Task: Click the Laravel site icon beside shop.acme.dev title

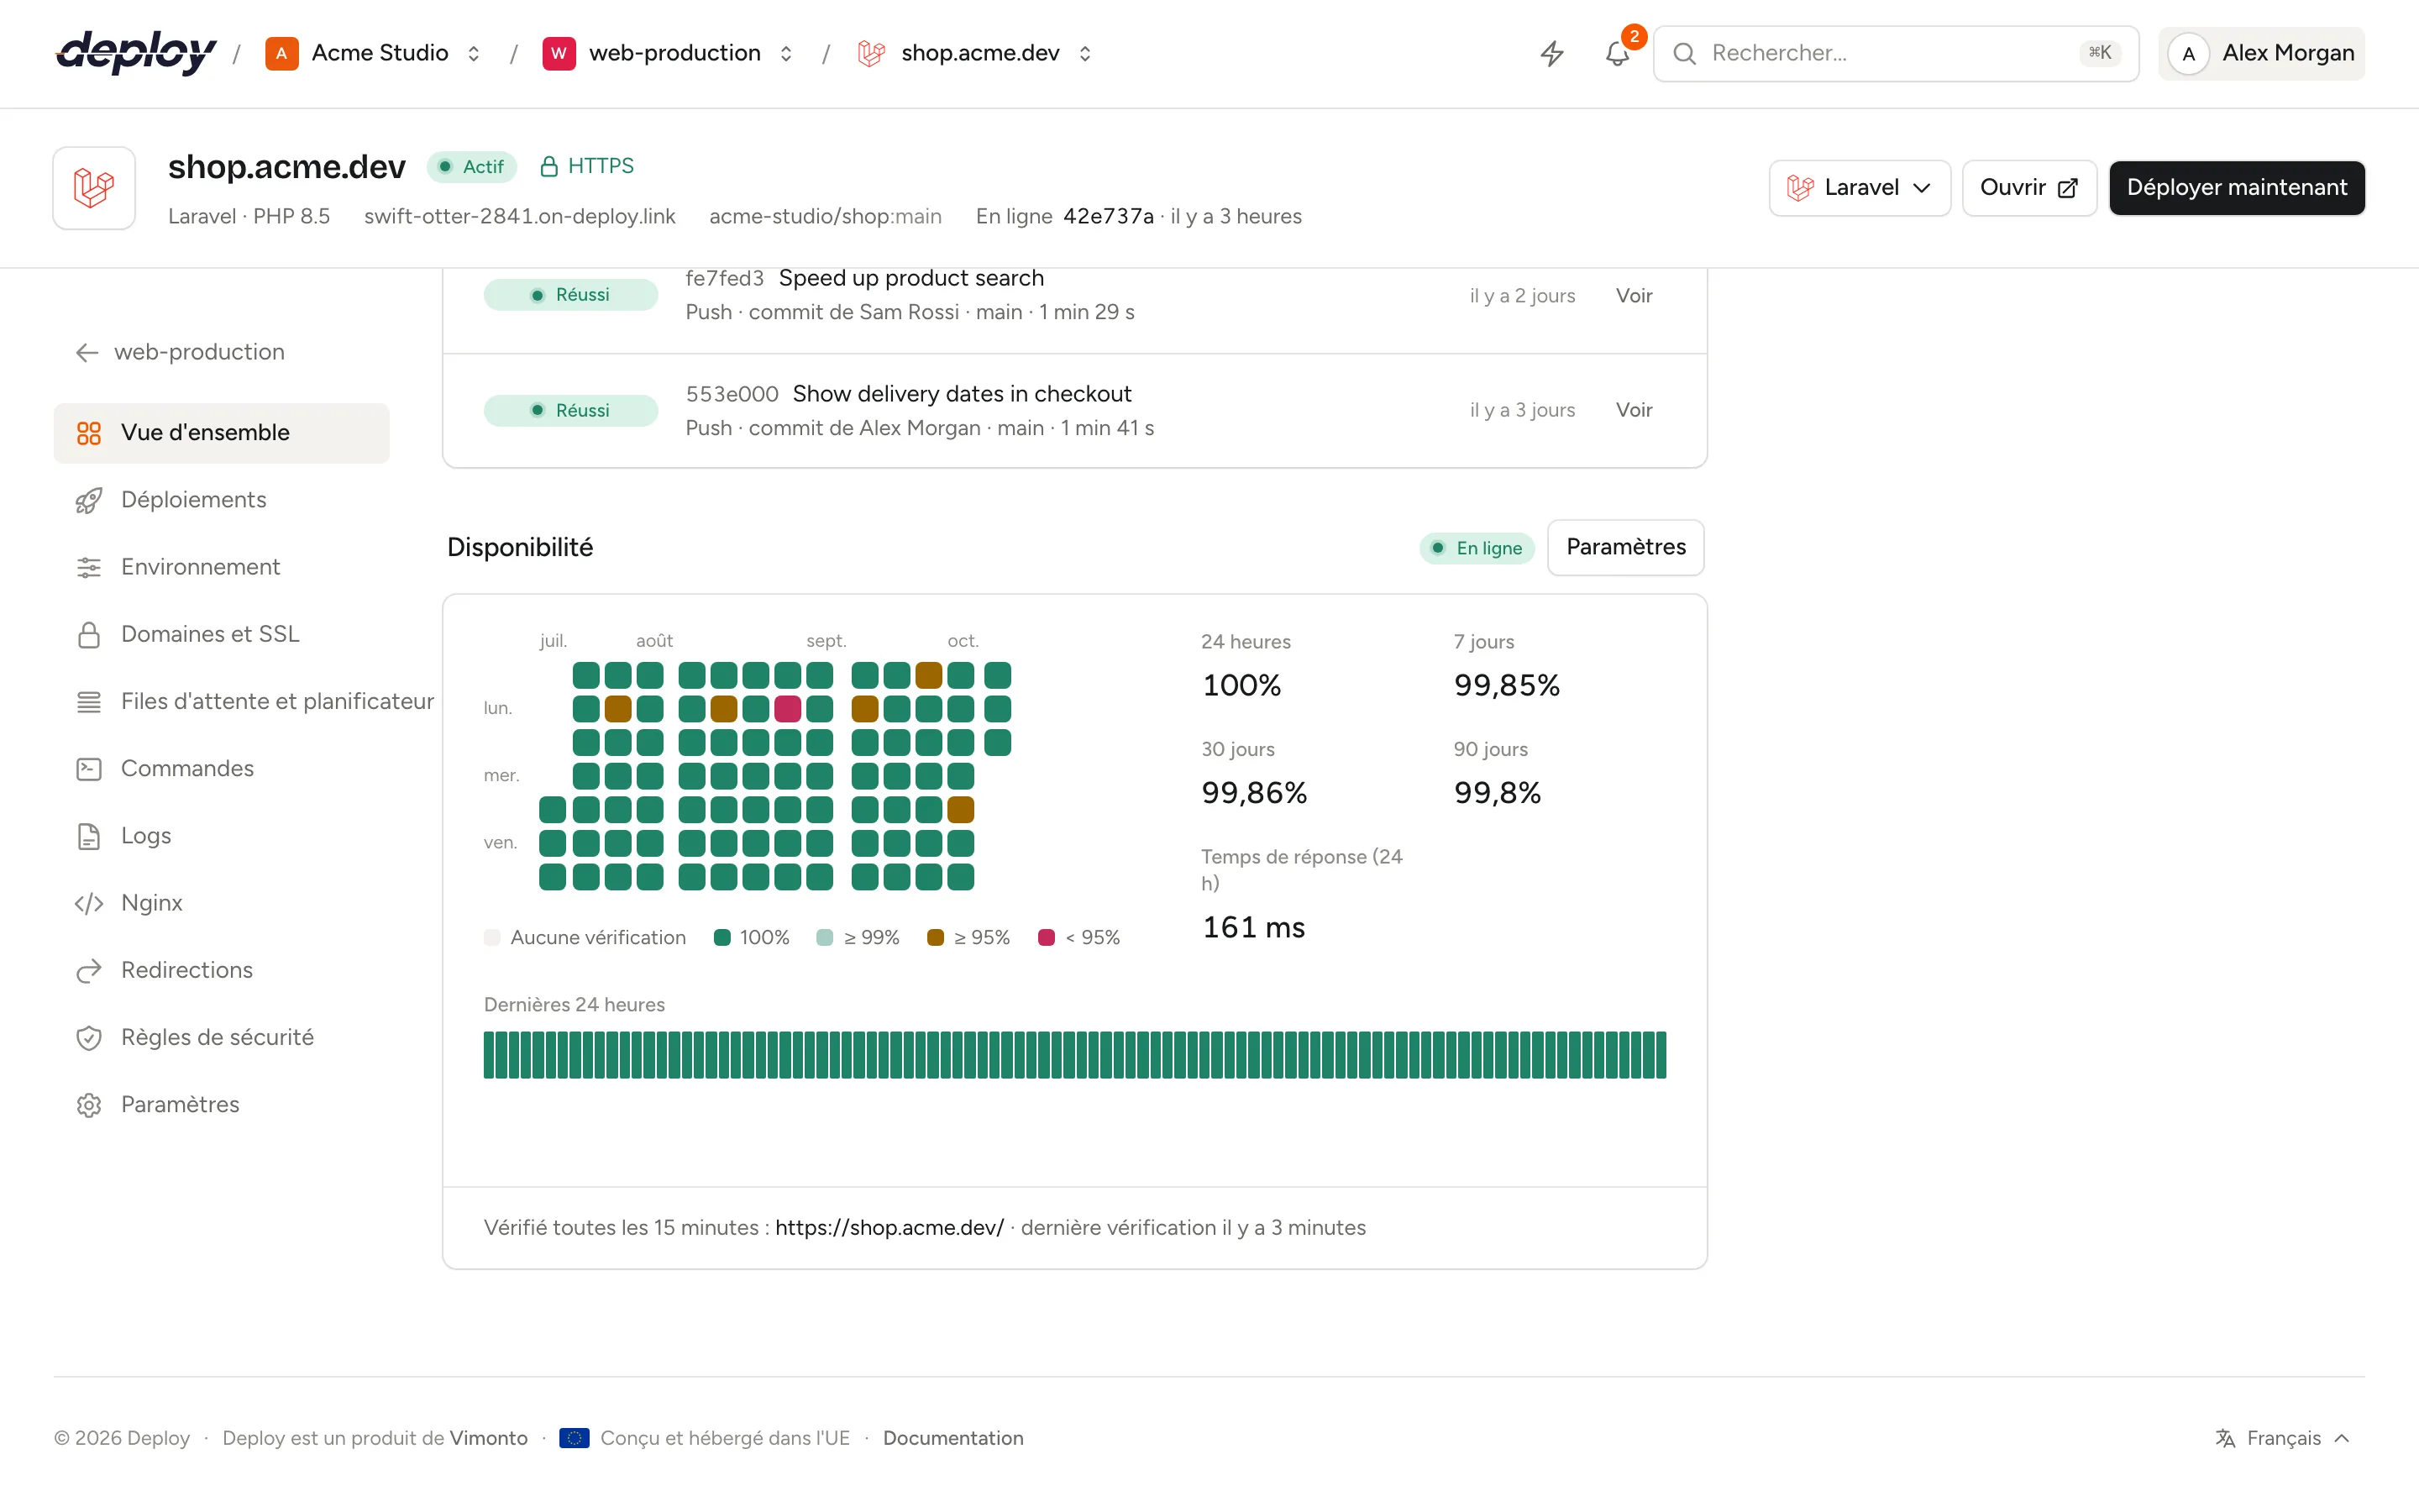Action: click(x=94, y=188)
